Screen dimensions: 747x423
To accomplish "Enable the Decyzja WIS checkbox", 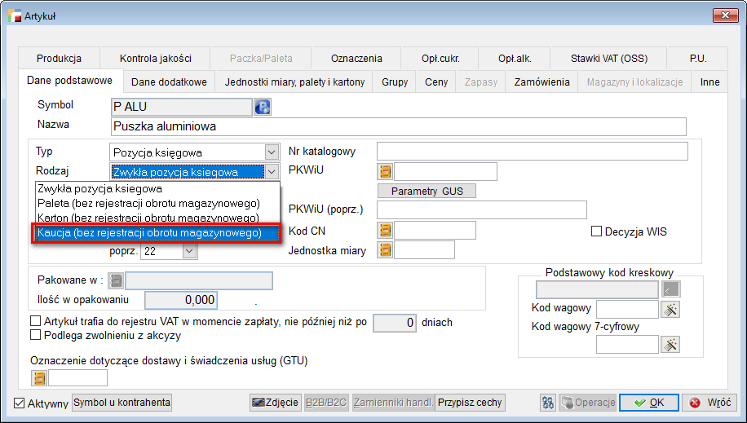I will (x=597, y=231).
